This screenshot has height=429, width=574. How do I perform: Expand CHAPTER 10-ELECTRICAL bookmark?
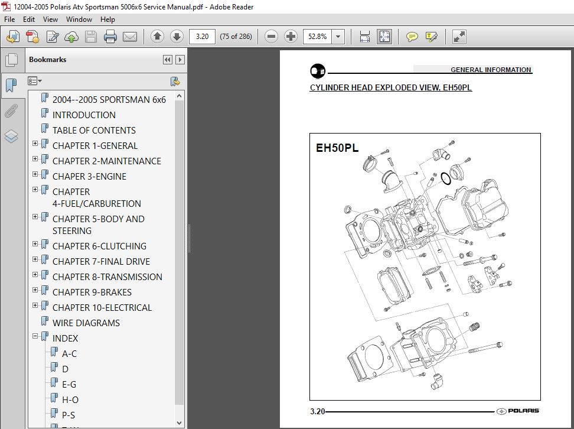pyautogui.click(x=35, y=305)
